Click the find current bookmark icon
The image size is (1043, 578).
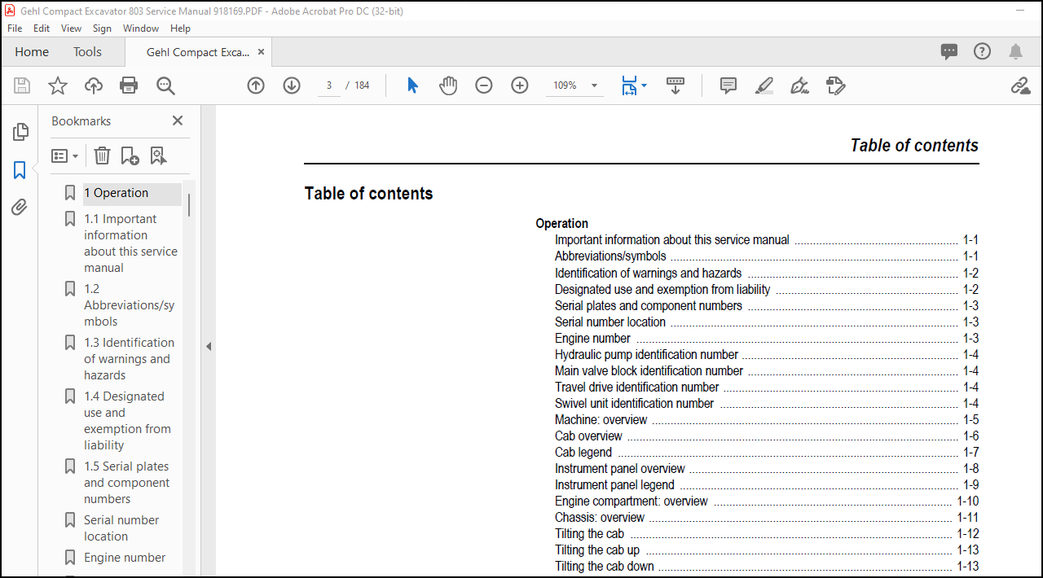(158, 155)
